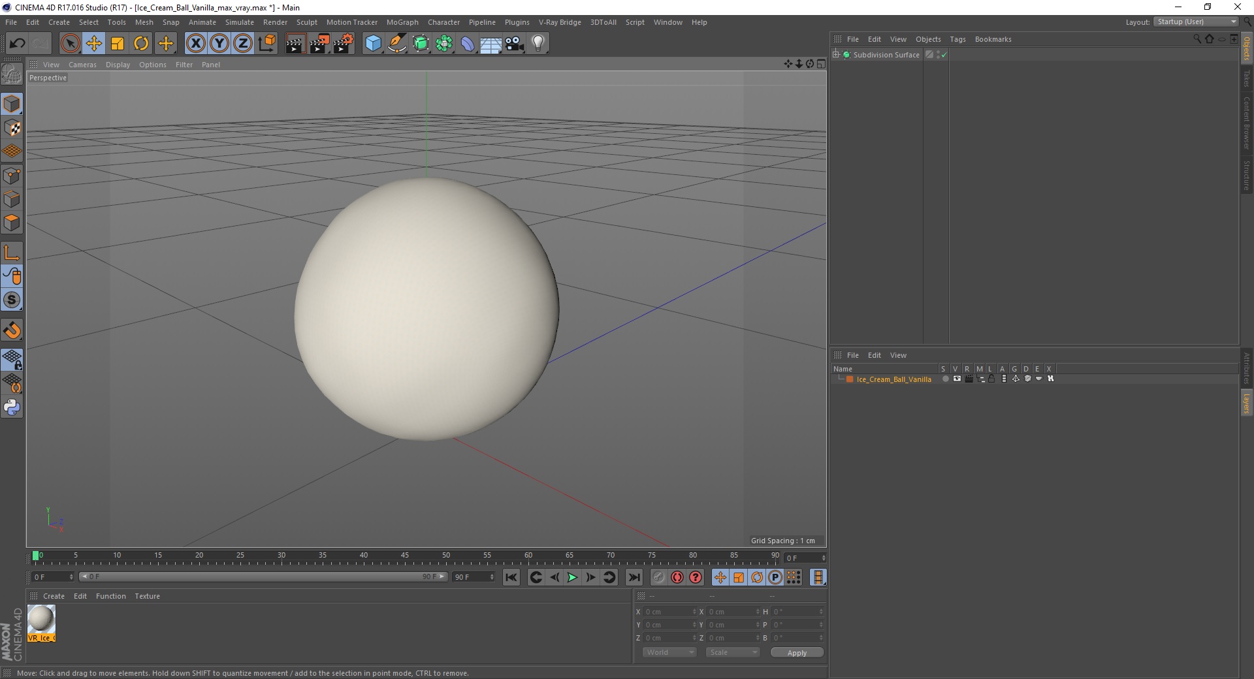Click the Apply button

pyautogui.click(x=797, y=653)
